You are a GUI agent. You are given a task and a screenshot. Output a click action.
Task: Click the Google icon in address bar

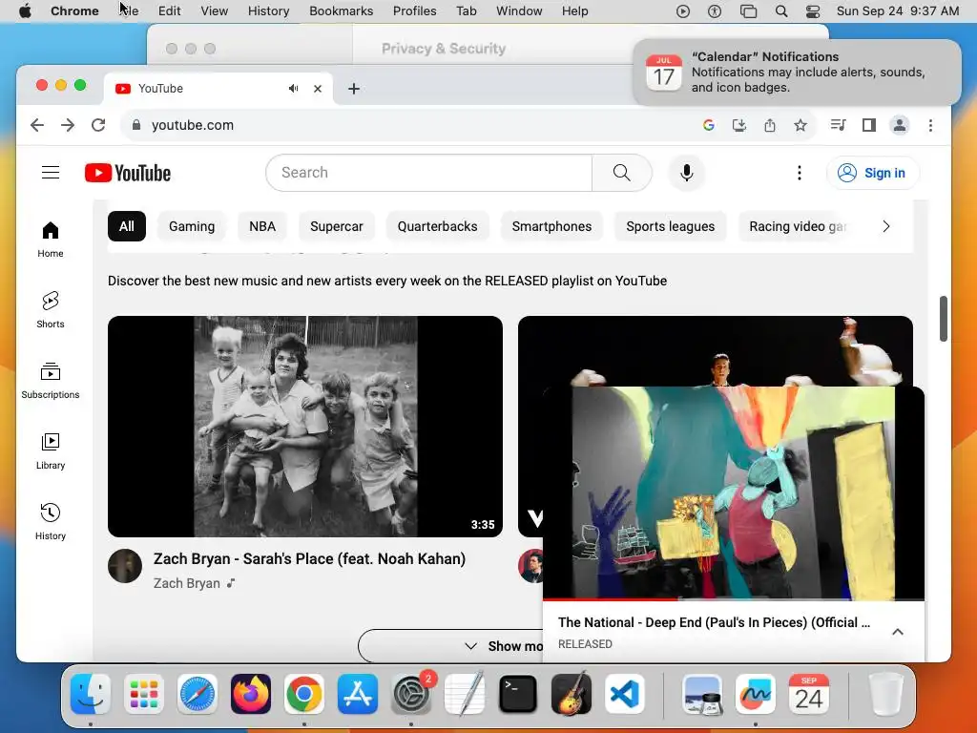pos(709,125)
